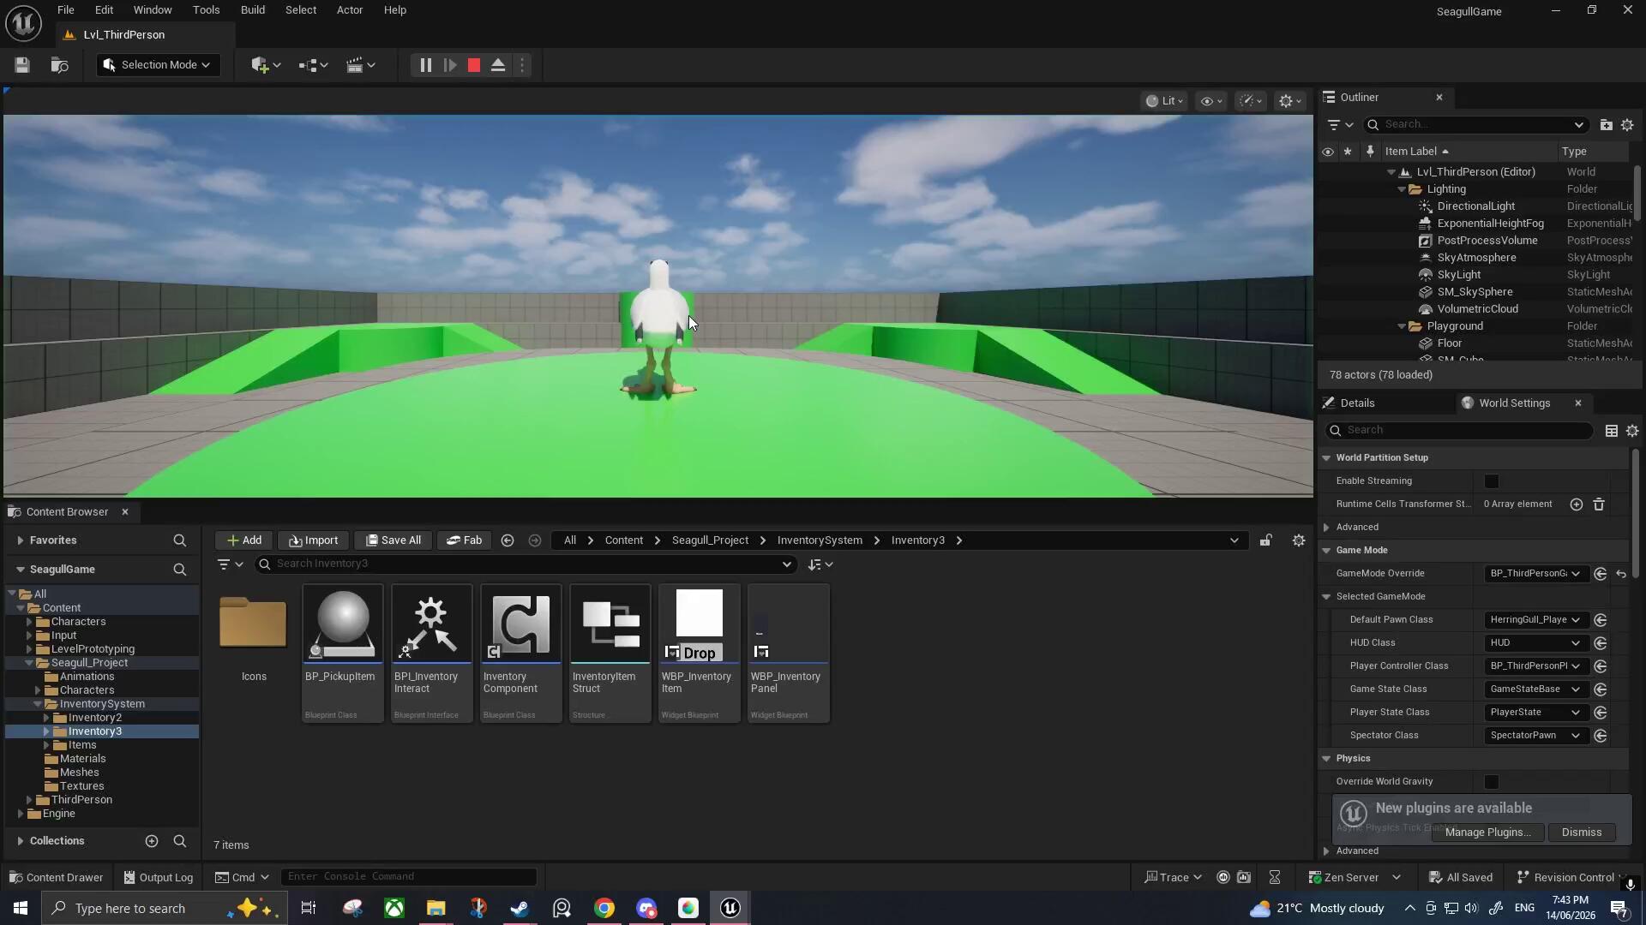Browse to the GameMode Override asset
Image resolution: width=1646 pixels, height=925 pixels.
click(1601, 574)
